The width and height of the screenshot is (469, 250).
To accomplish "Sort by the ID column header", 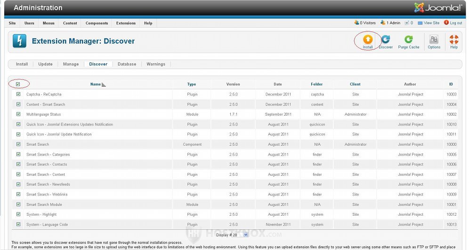I will (x=451, y=84).
